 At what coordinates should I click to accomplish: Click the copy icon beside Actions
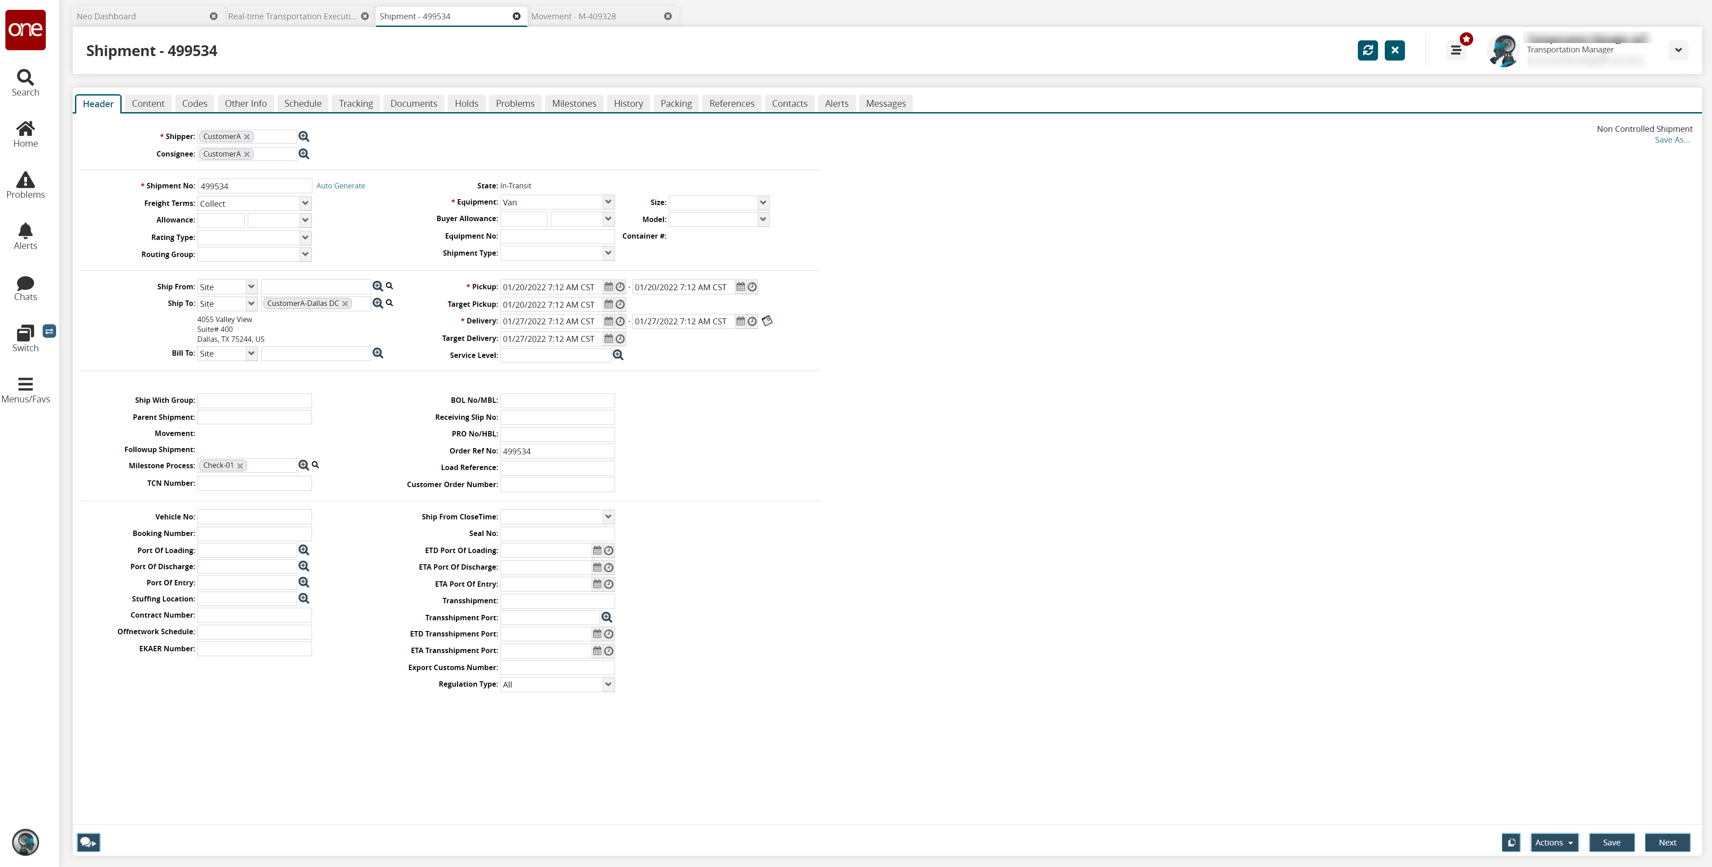pos(1510,842)
